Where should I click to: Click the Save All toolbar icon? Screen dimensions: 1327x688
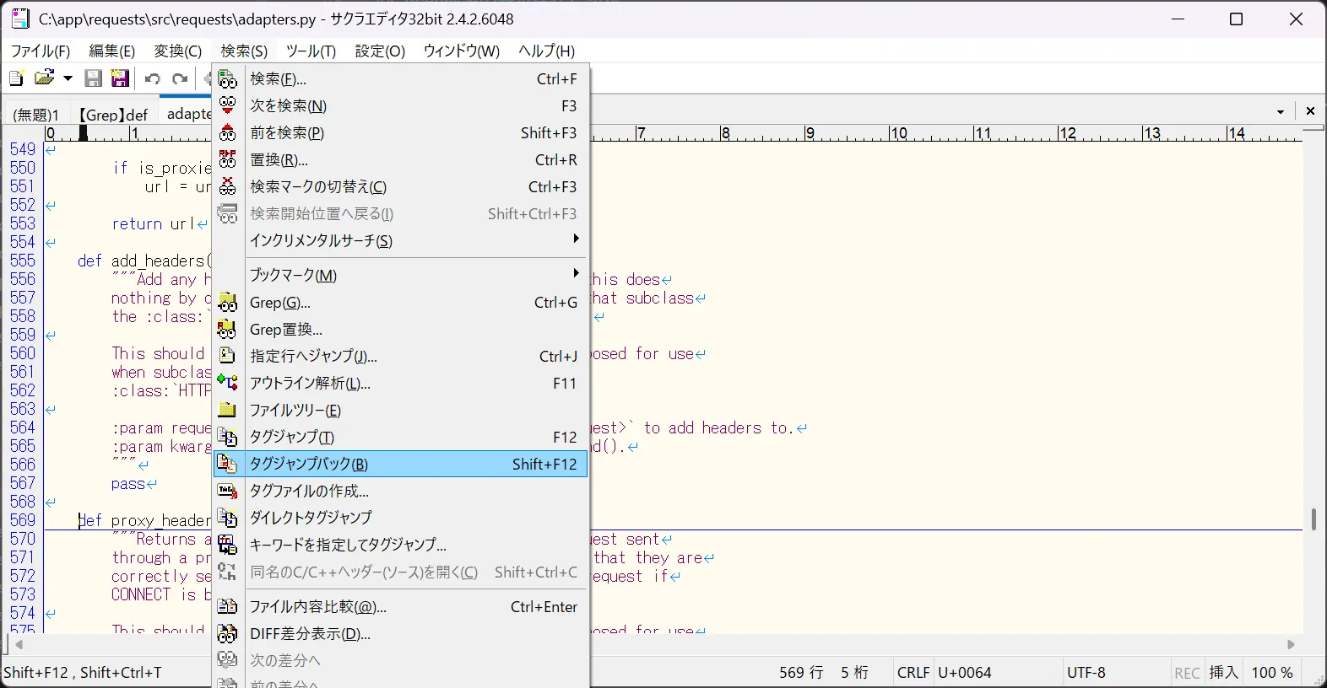[x=120, y=78]
